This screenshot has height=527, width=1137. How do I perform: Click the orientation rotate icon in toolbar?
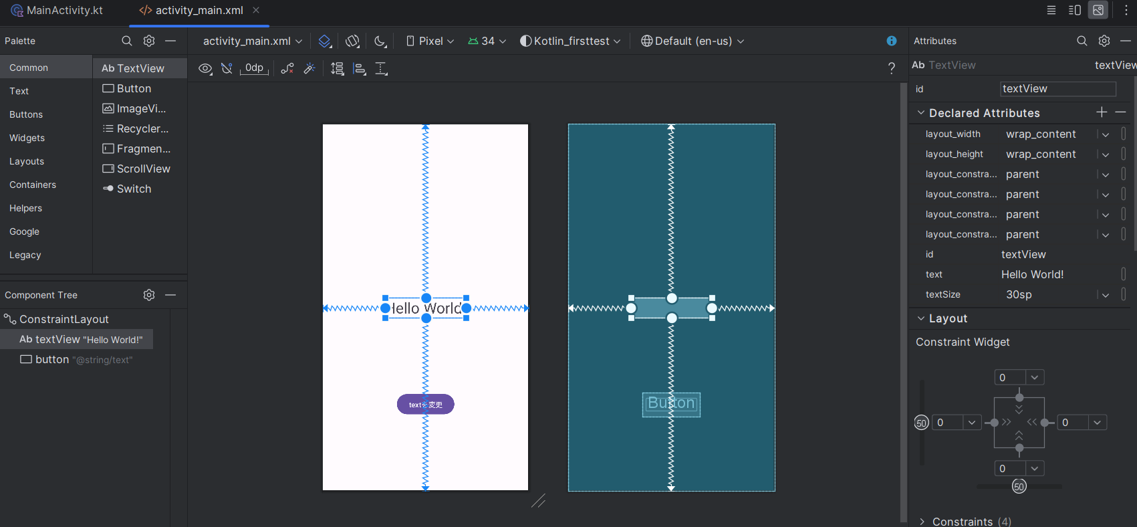(x=352, y=41)
